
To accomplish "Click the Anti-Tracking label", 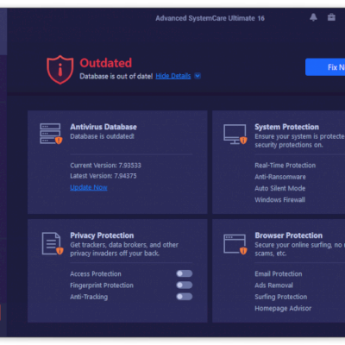I will (89, 297).
